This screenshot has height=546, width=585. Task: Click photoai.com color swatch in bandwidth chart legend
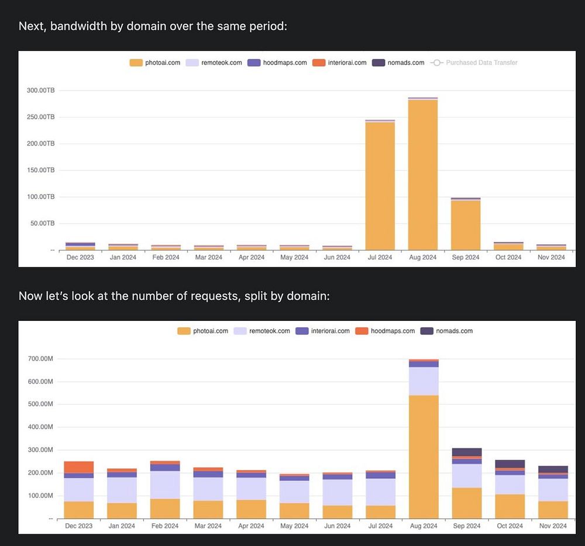136,63
